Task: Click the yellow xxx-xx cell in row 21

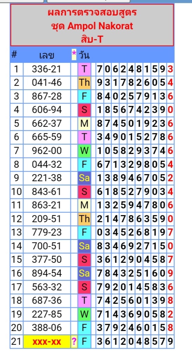Action: [x=47, y=342]
